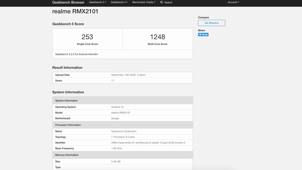The image size is (302, 170).
Task: Click the Processor Information section header
Action: pyautogui.click(x=68, y=125)
